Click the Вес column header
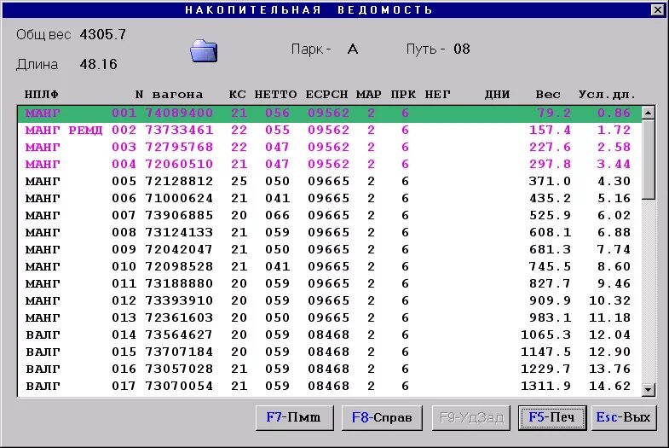Screen dimensions: 669x448 [x=548, y=95]
